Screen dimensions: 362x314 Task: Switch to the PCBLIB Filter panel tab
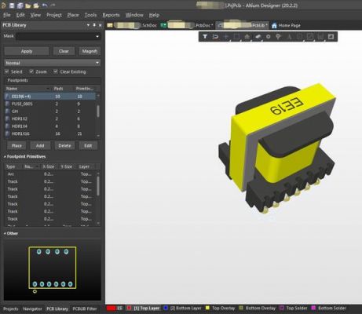(x=85, y=309)
